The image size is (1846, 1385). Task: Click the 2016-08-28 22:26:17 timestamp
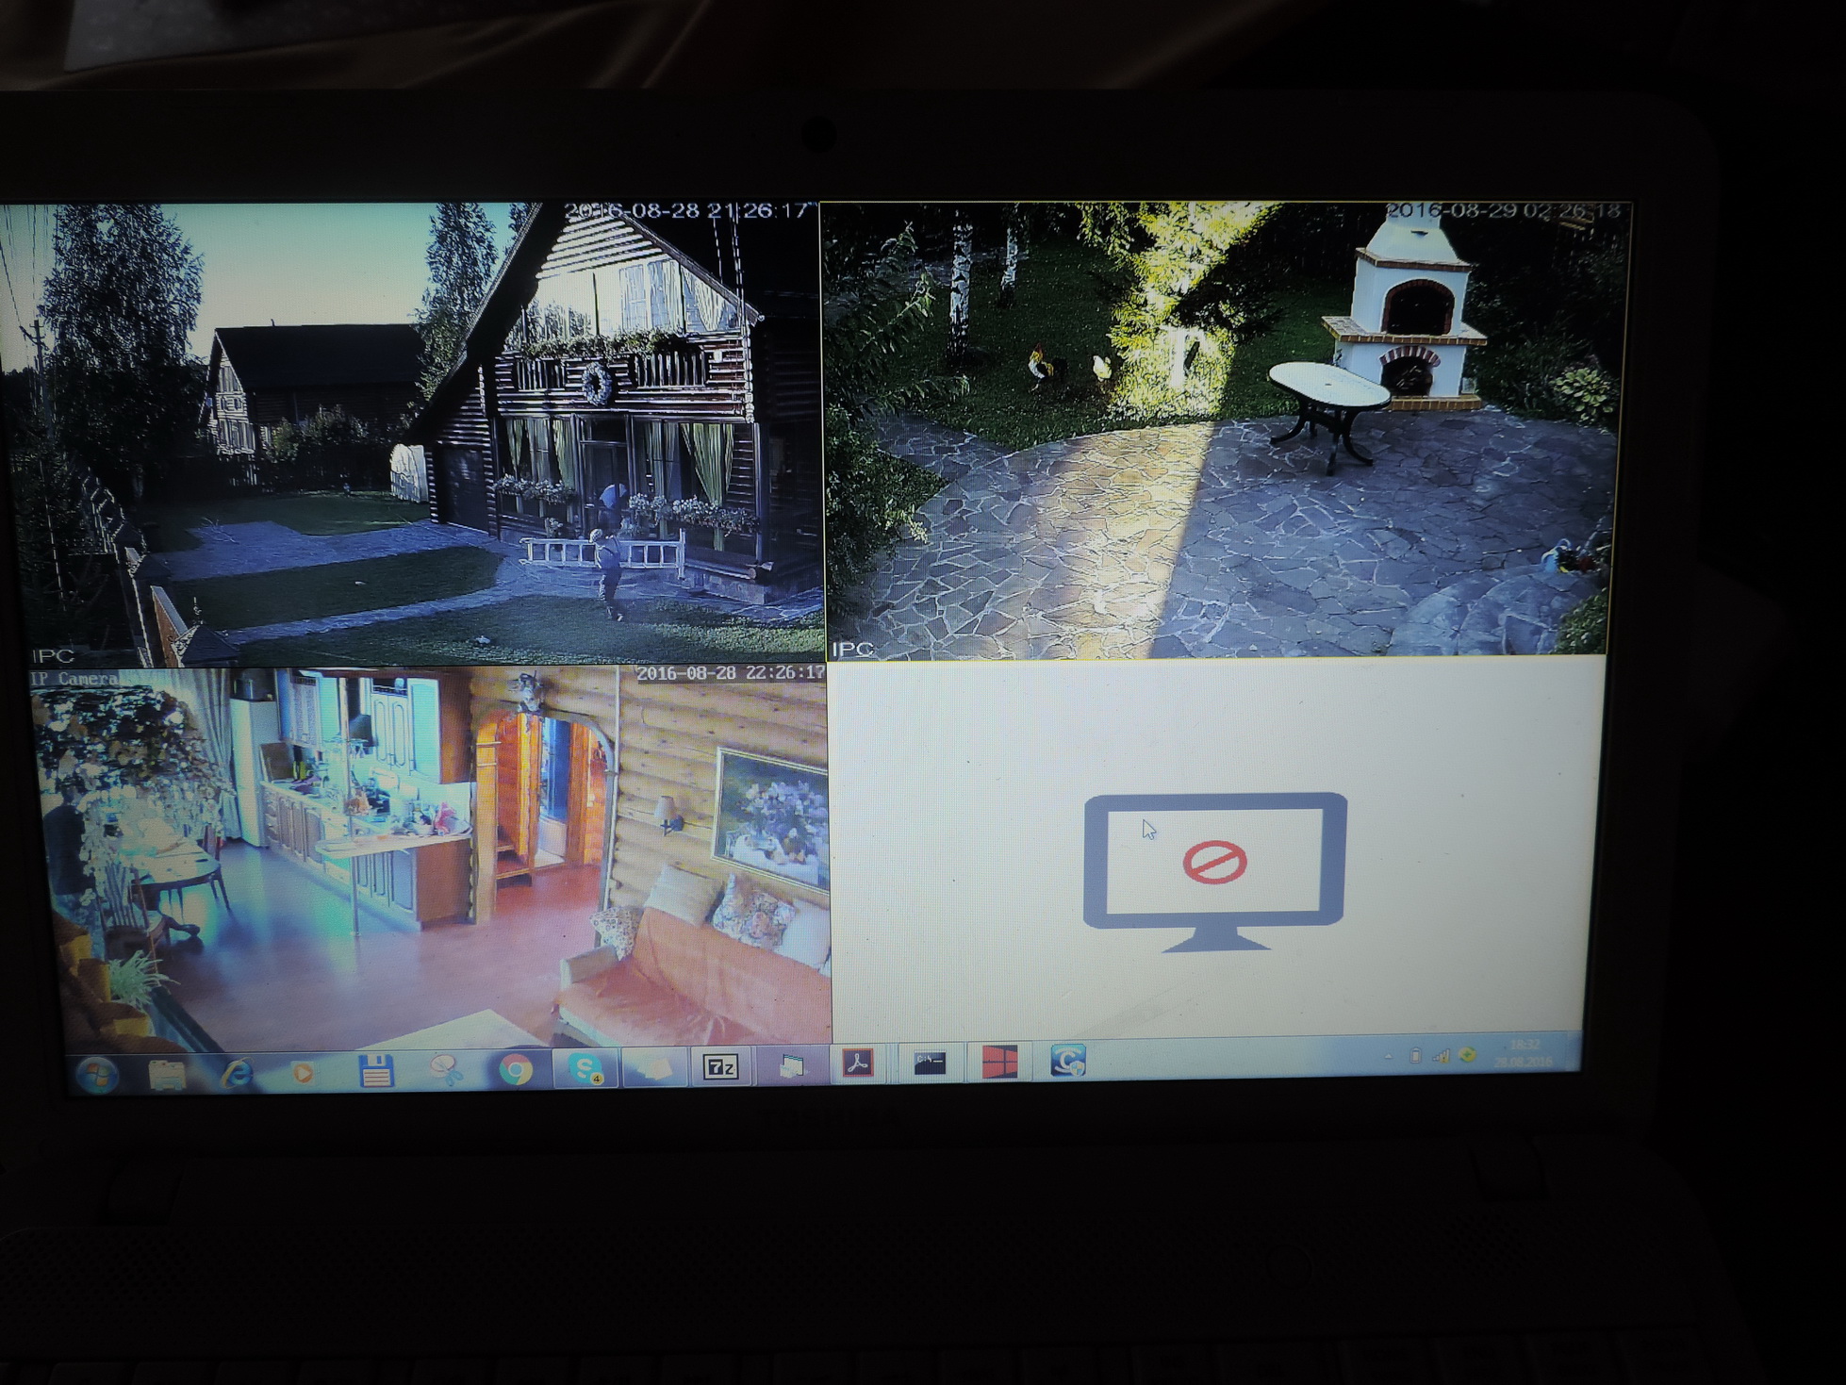731,673
